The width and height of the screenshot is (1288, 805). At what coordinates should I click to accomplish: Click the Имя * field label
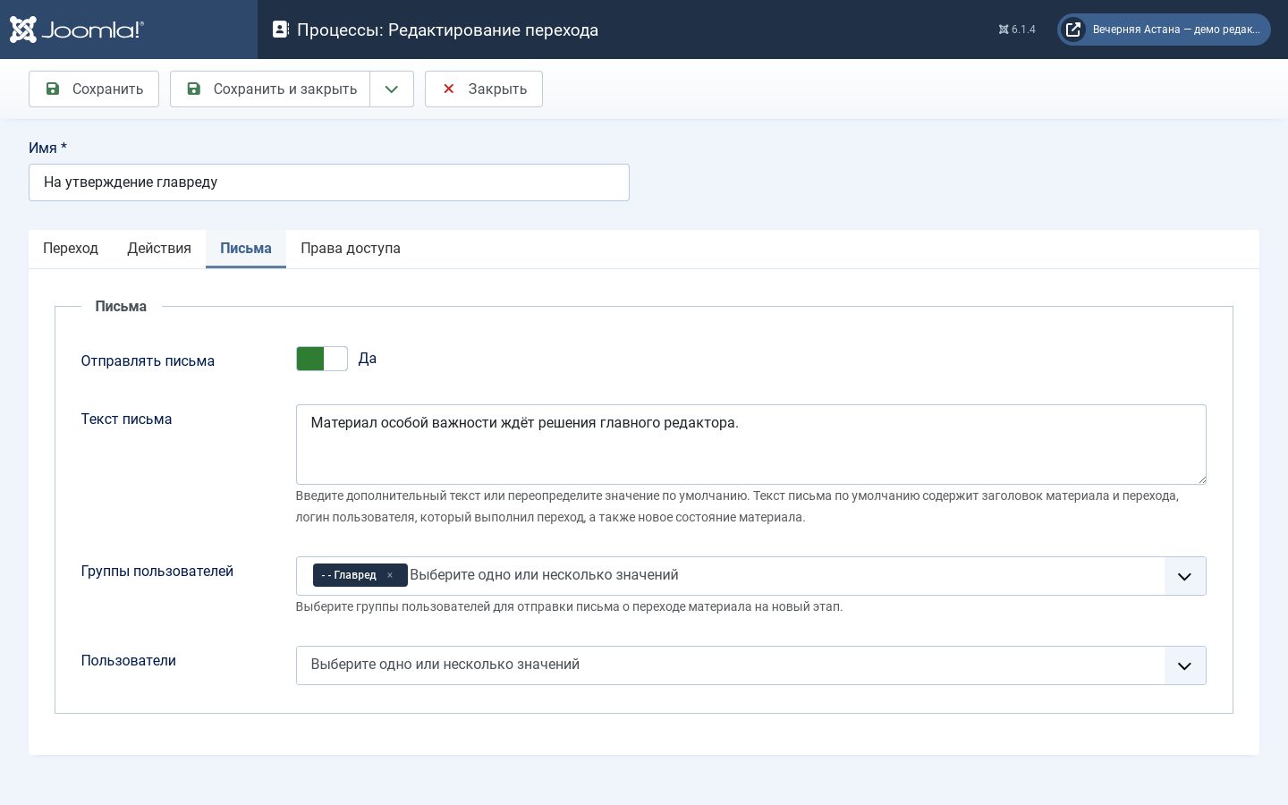[47, 148]
